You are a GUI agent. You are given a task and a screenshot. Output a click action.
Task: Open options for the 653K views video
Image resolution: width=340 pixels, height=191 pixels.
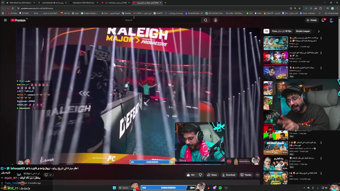click(x=321, y=173)
